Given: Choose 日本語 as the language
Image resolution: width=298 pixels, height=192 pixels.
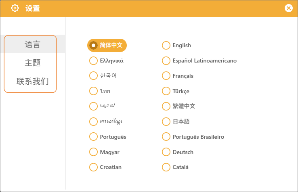Looking at the screenshot, I should (x=166, y=121).
